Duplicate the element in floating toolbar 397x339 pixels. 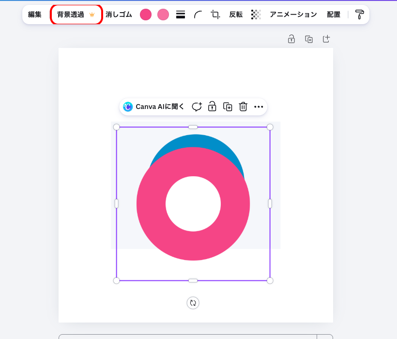click(x=228, y=107)
